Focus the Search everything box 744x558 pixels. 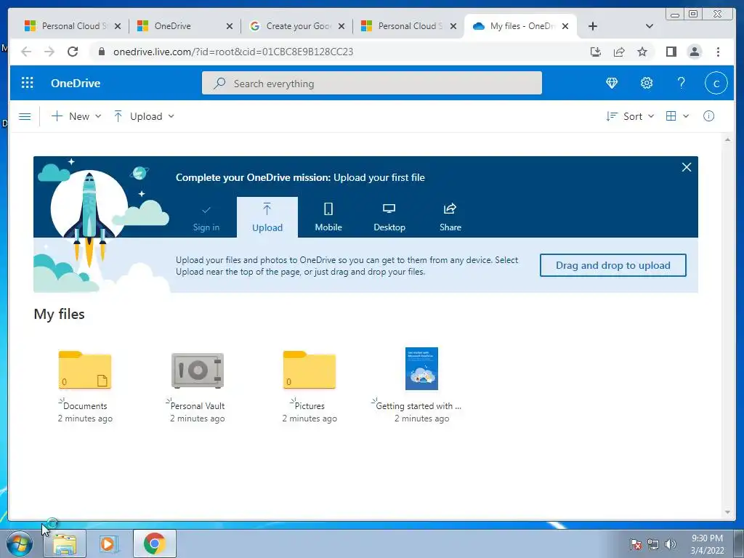tap(371, 83)
